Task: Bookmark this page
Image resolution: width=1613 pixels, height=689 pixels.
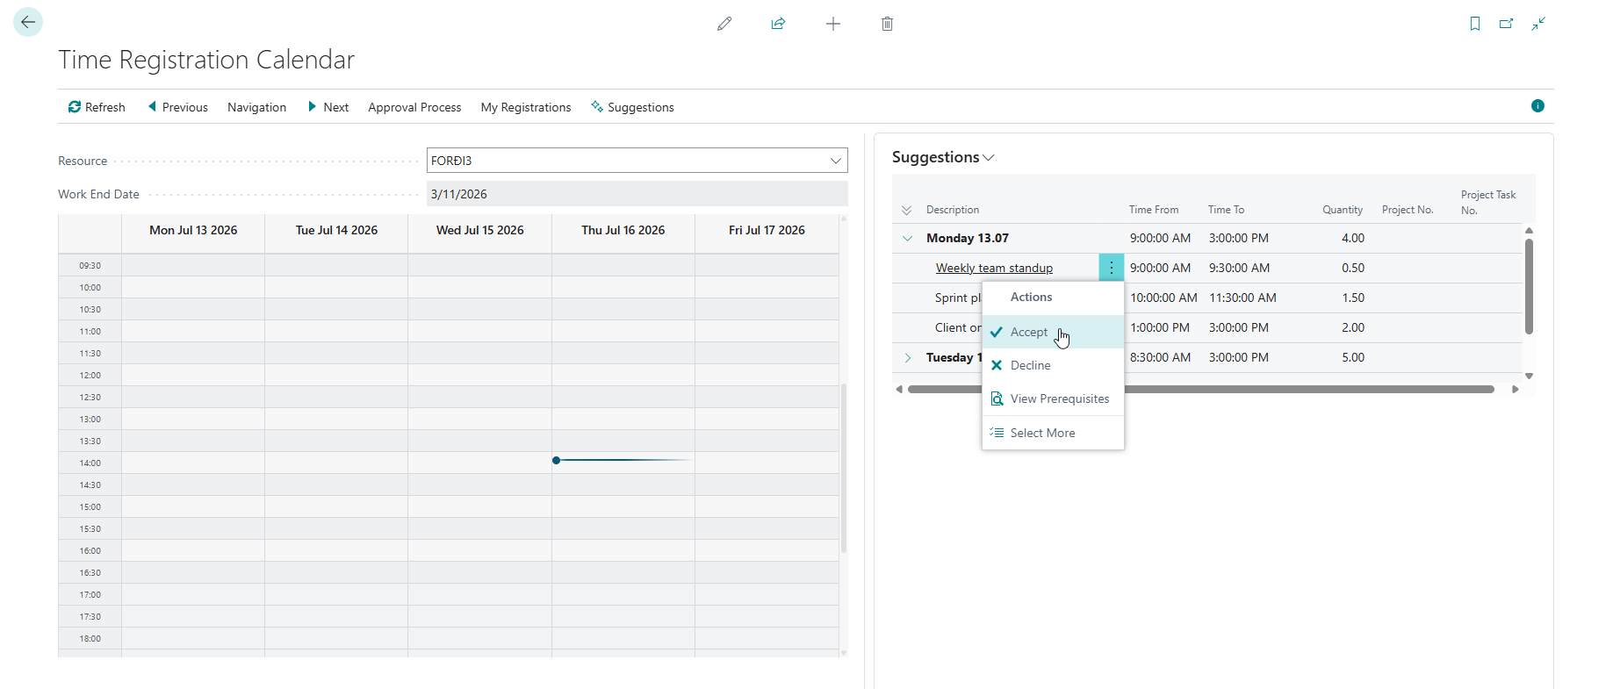Action: click(1475, 24)
